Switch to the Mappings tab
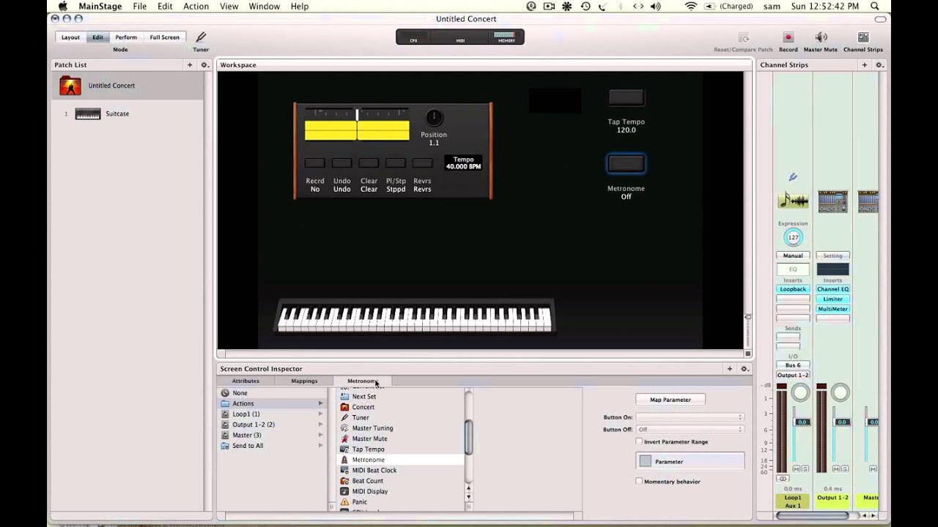This screenshot has width=938, height=527. 304,381
